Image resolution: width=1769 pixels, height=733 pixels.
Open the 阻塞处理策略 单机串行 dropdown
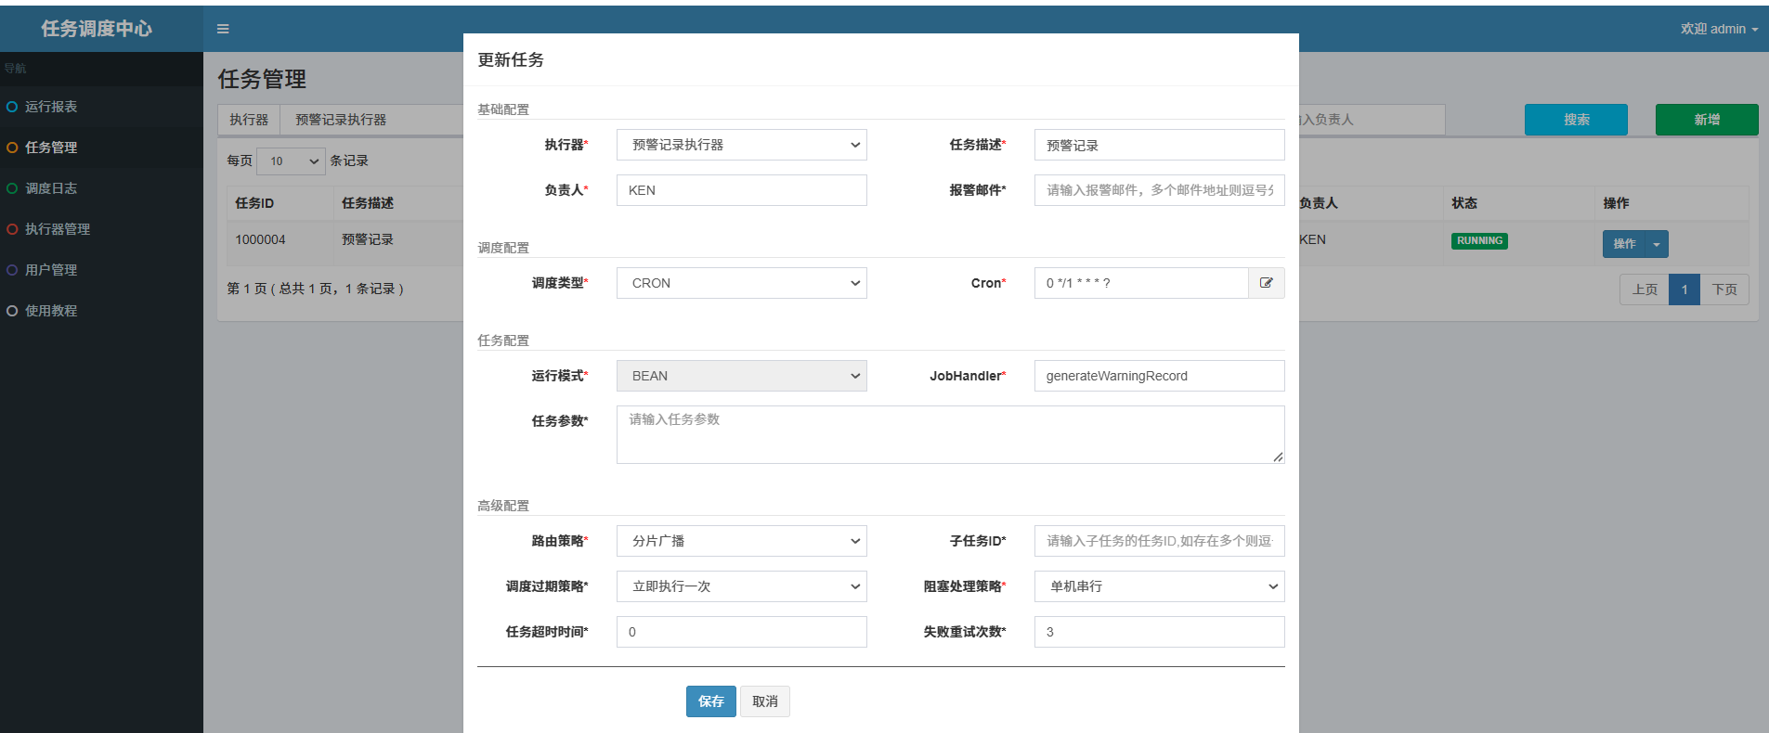point(1160,586)
